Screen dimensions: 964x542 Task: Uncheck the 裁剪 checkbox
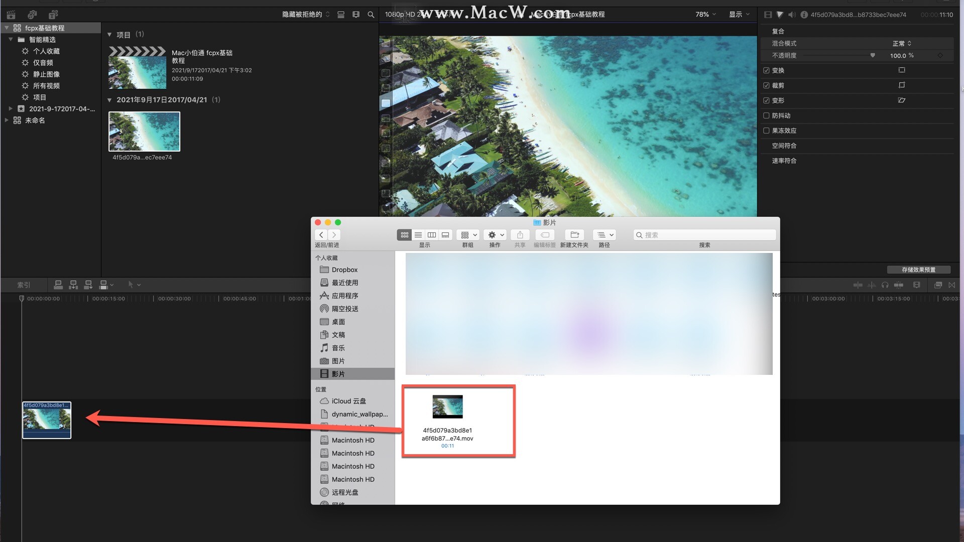coord(766,85)
